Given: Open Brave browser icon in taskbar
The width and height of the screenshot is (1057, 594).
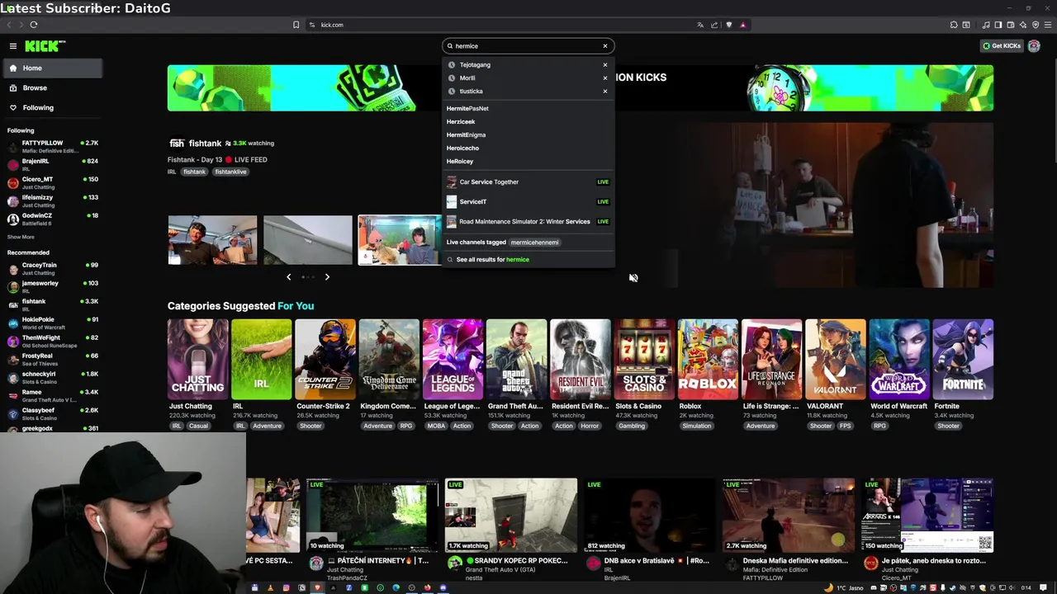Looking at the screenshot, I should point(317,587).
